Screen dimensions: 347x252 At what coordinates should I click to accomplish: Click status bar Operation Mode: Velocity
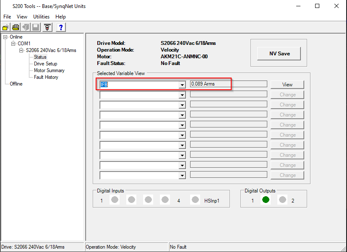click(x=127, y=247)
